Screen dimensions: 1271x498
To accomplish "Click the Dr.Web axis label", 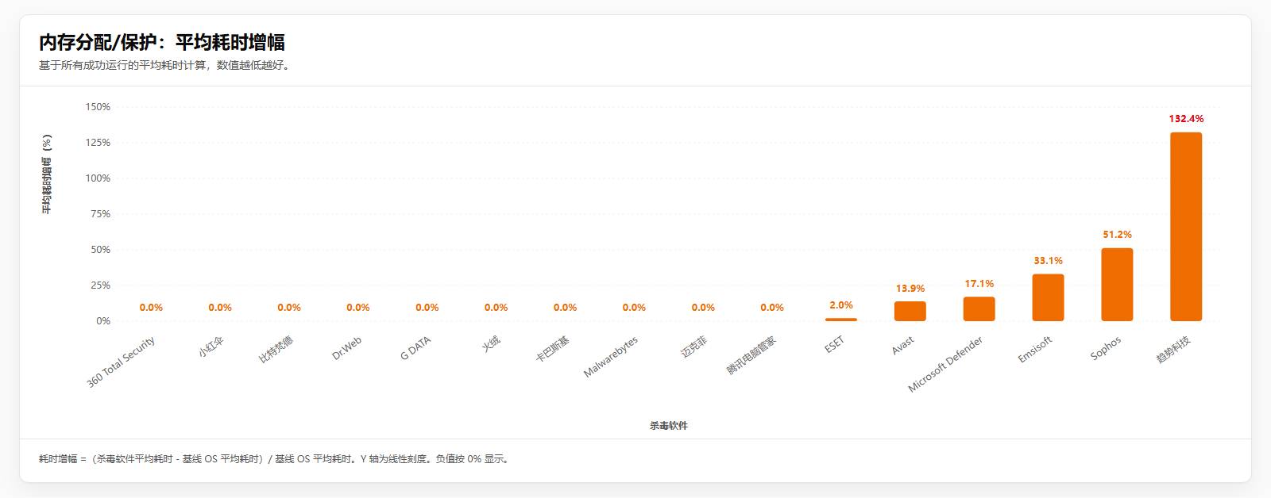I will (x=347, y=348).
